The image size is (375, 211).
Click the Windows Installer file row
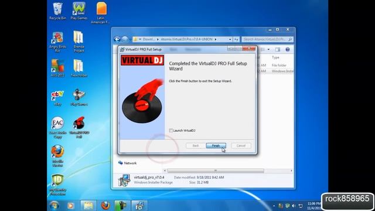pos(275,71)
